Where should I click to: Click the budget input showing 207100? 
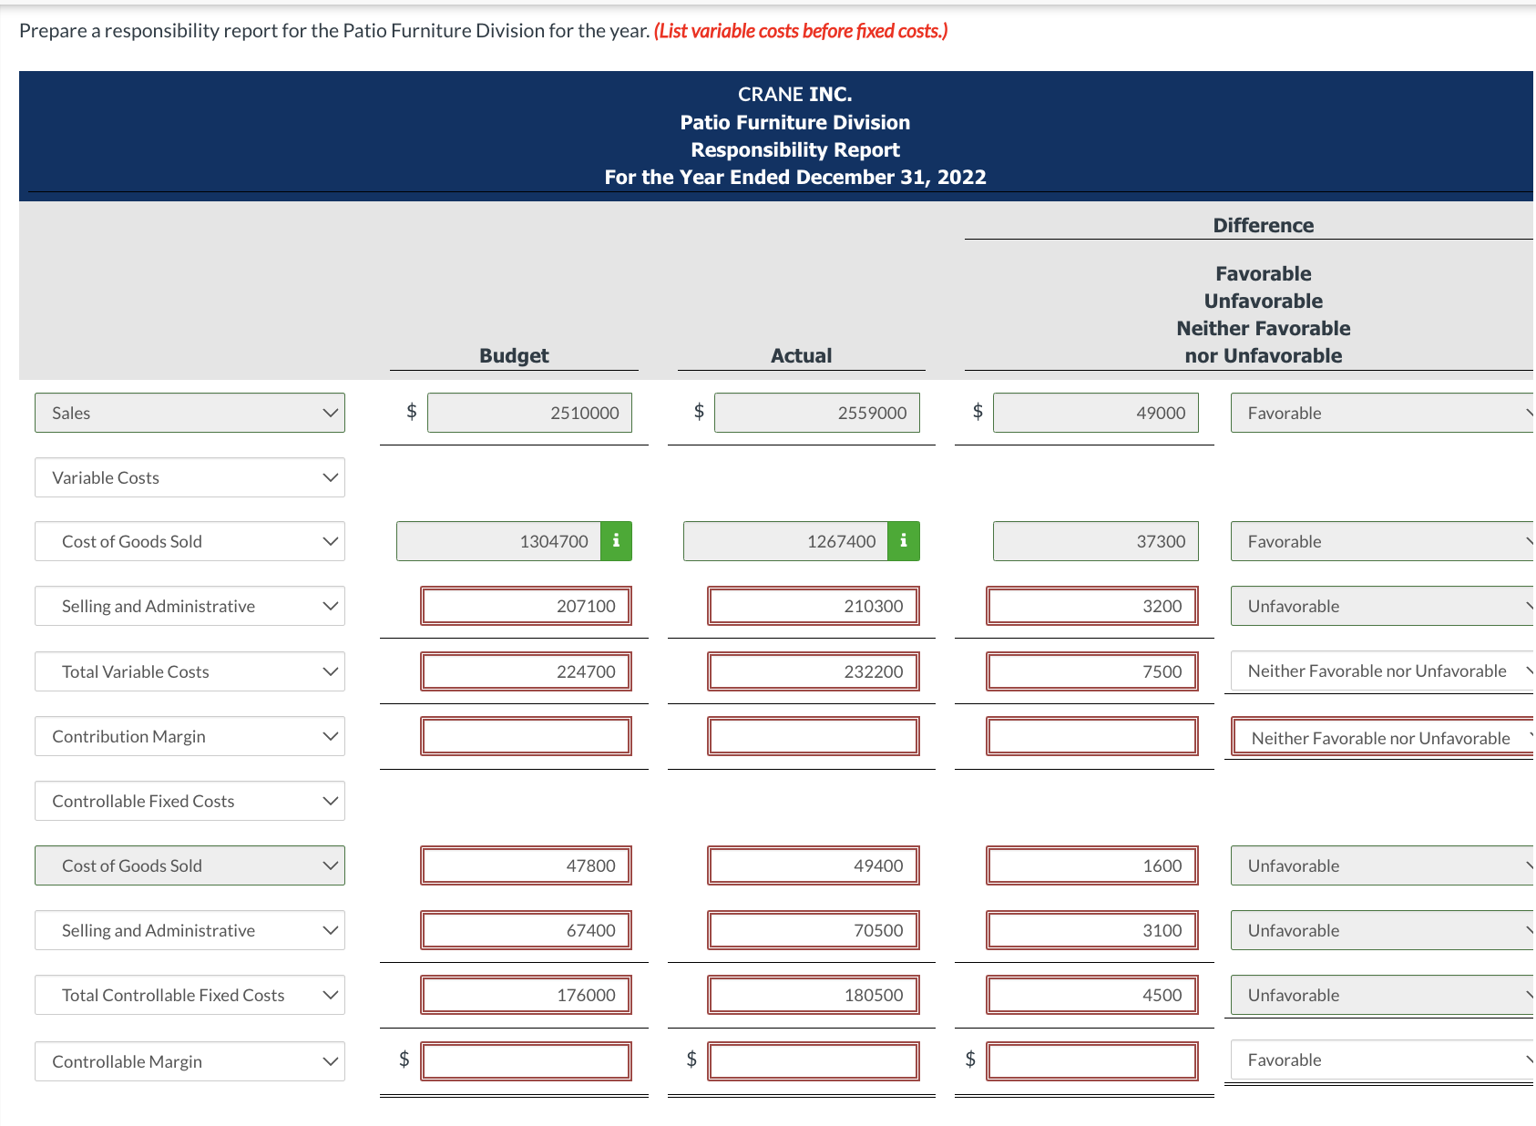tap(527, 606)
